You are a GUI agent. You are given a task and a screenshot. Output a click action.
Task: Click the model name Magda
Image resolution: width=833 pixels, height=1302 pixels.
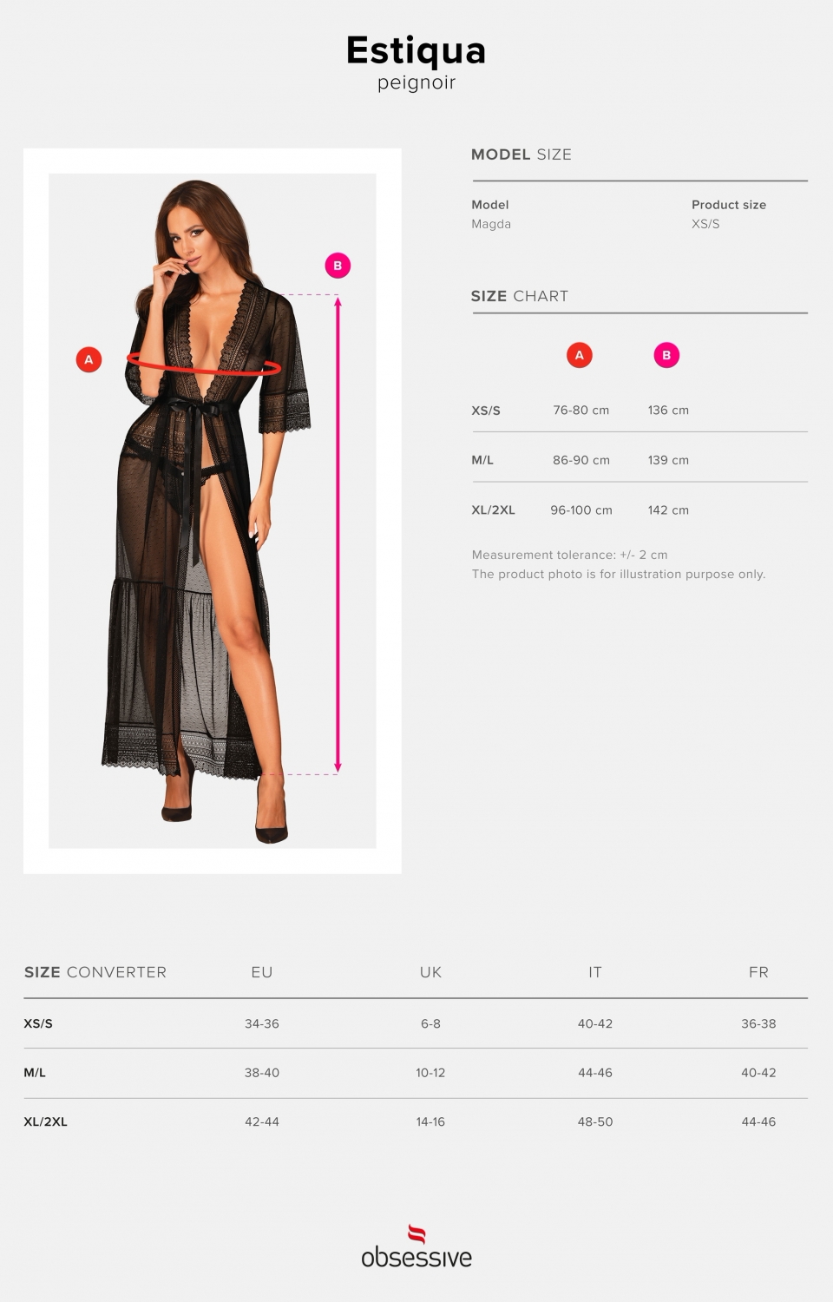pos(491,224)
